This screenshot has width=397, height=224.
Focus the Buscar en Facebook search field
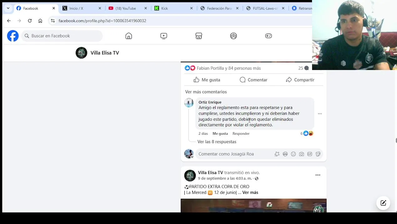point(62,36)
